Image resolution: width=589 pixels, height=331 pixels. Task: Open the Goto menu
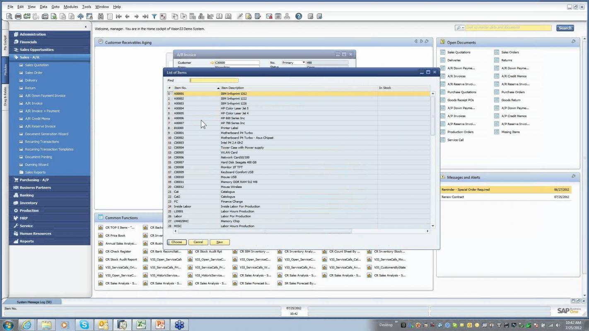(56, 7)
